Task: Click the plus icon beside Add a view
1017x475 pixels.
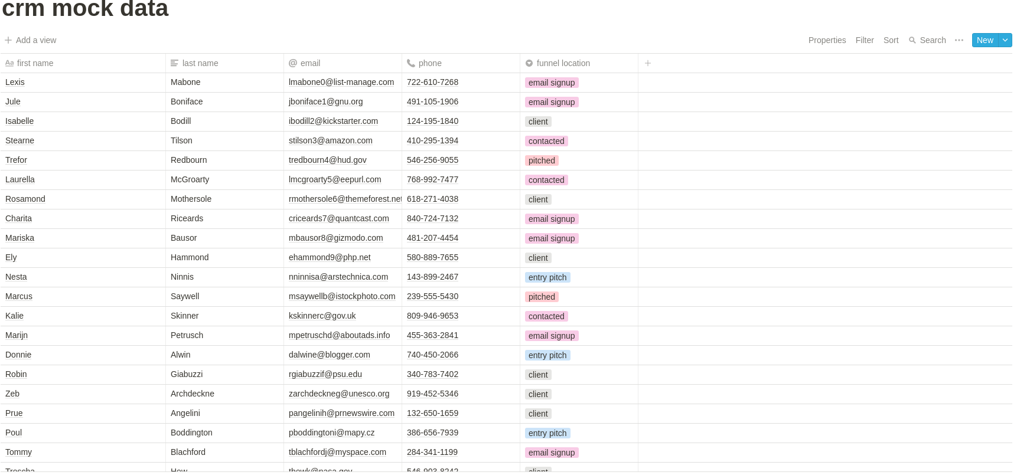Action: click(8, 40)
